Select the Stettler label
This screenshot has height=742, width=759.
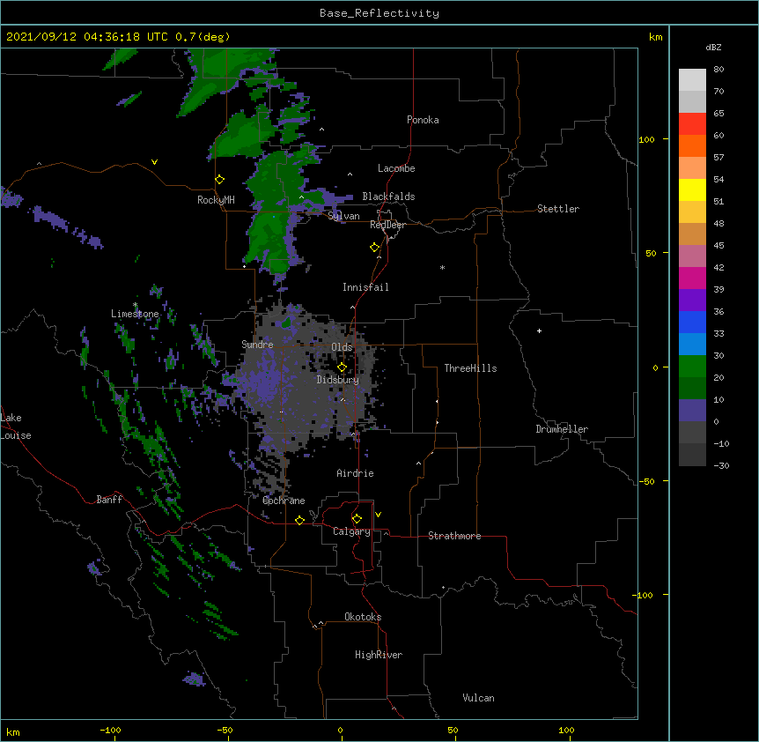pyautogui.click(x=558, y=209)
